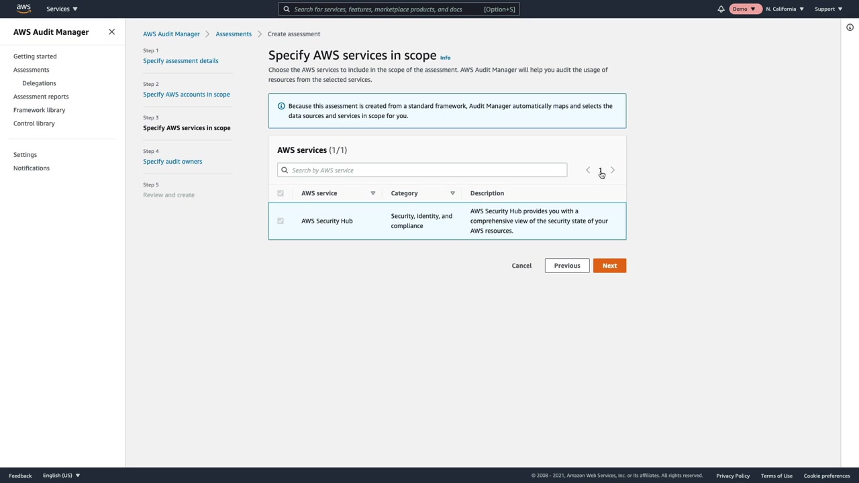The height and width of the screenshot is (483, 859).
Task: Sort by the AWS service column arrow
Action: [373, 193]
